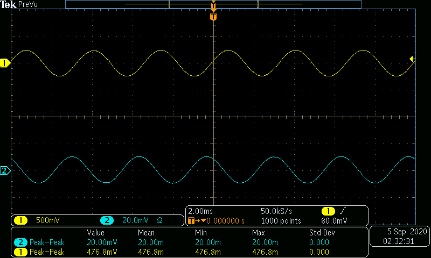This screenshot has width=431, height=258.
Task: Click the Tek logo
Action: coord(9,4)
